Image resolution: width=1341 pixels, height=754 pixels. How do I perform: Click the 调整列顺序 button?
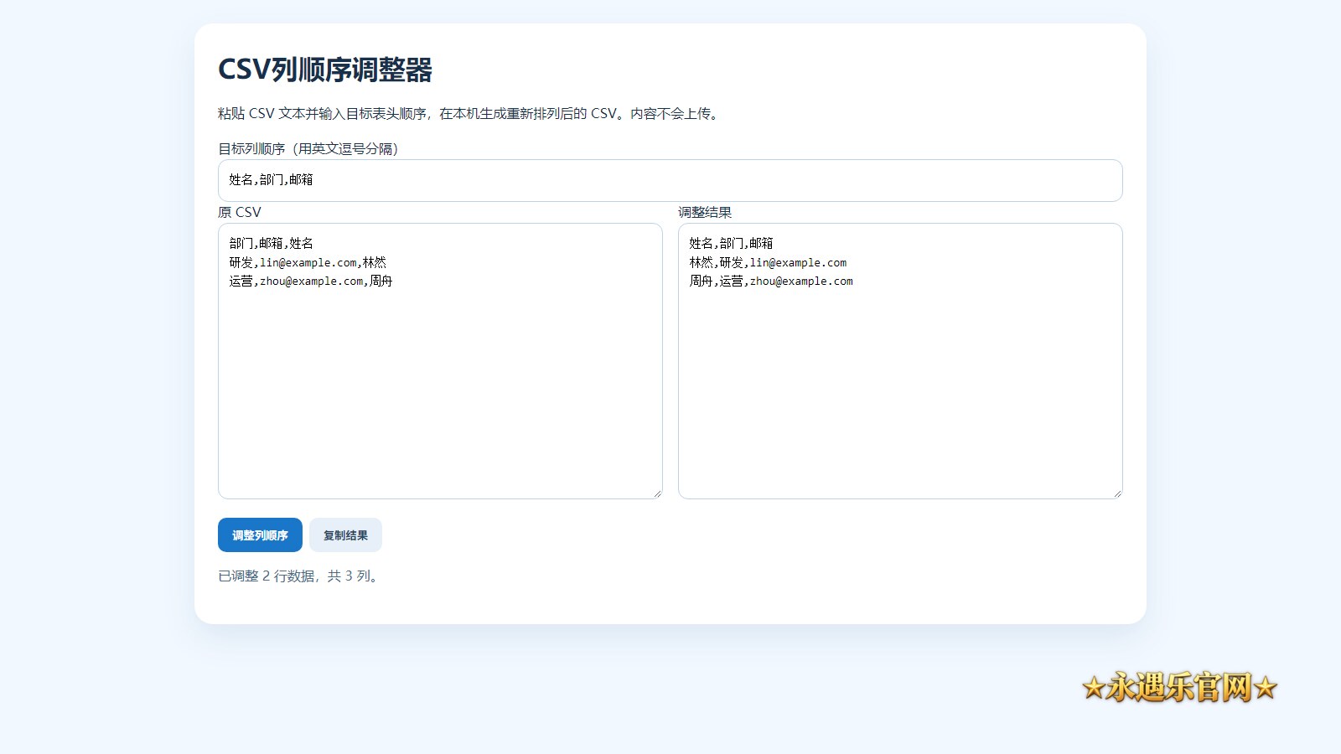pyautogui.click(x=260, y=535)
